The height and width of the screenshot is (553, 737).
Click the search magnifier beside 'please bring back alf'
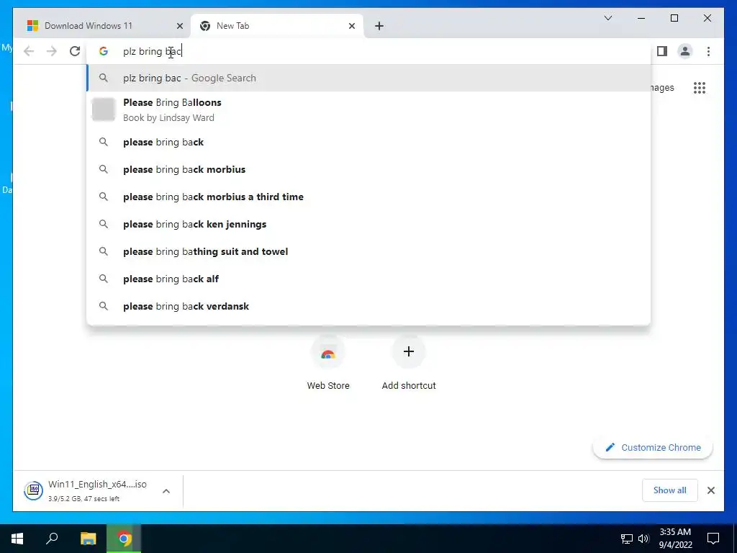pyautogui.click(x=104, y=279)
